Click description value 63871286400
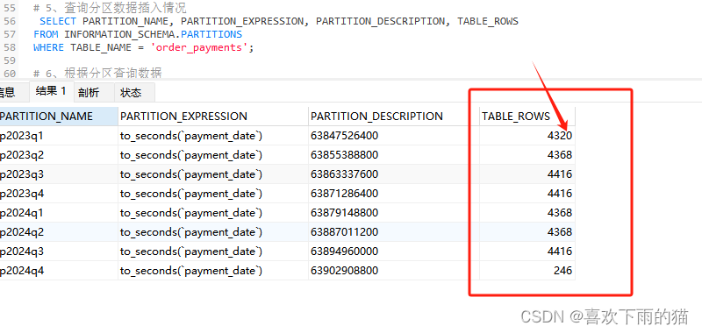This screenshot has height=333, width=702. (x=344, y=193)
